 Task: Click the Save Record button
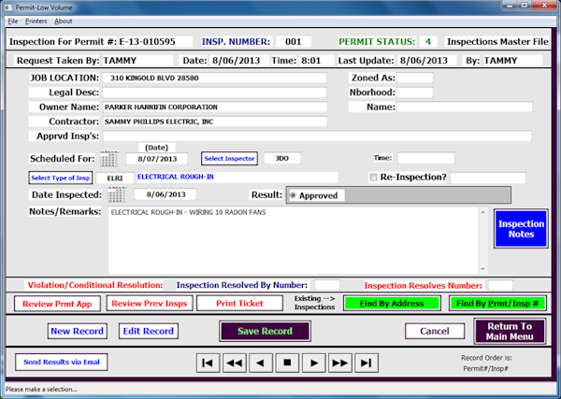pos(265,331)
